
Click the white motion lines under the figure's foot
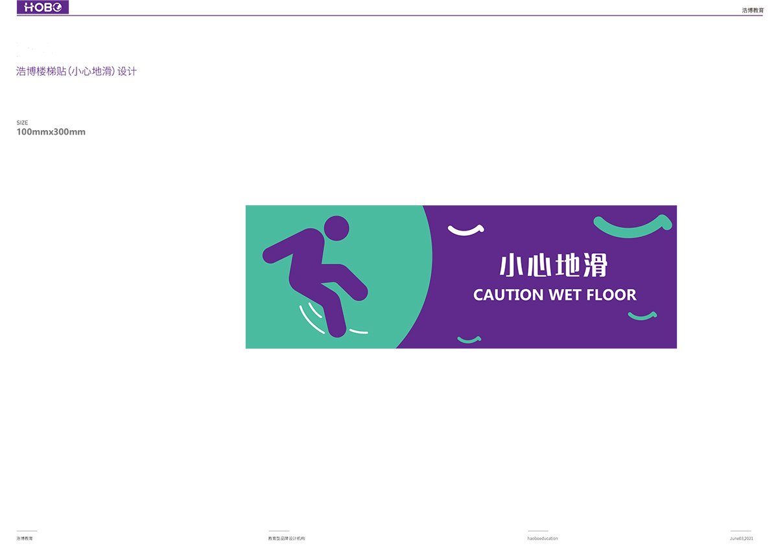pyautogui.click(x=312, y=317)
